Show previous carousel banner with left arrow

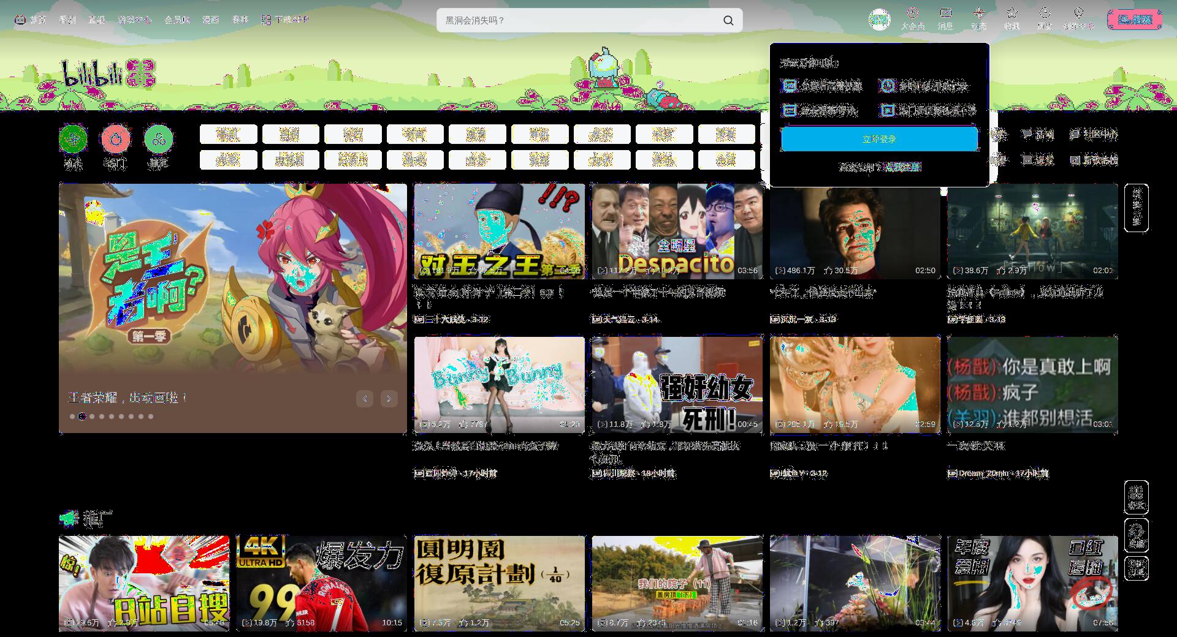coord(365,399)
